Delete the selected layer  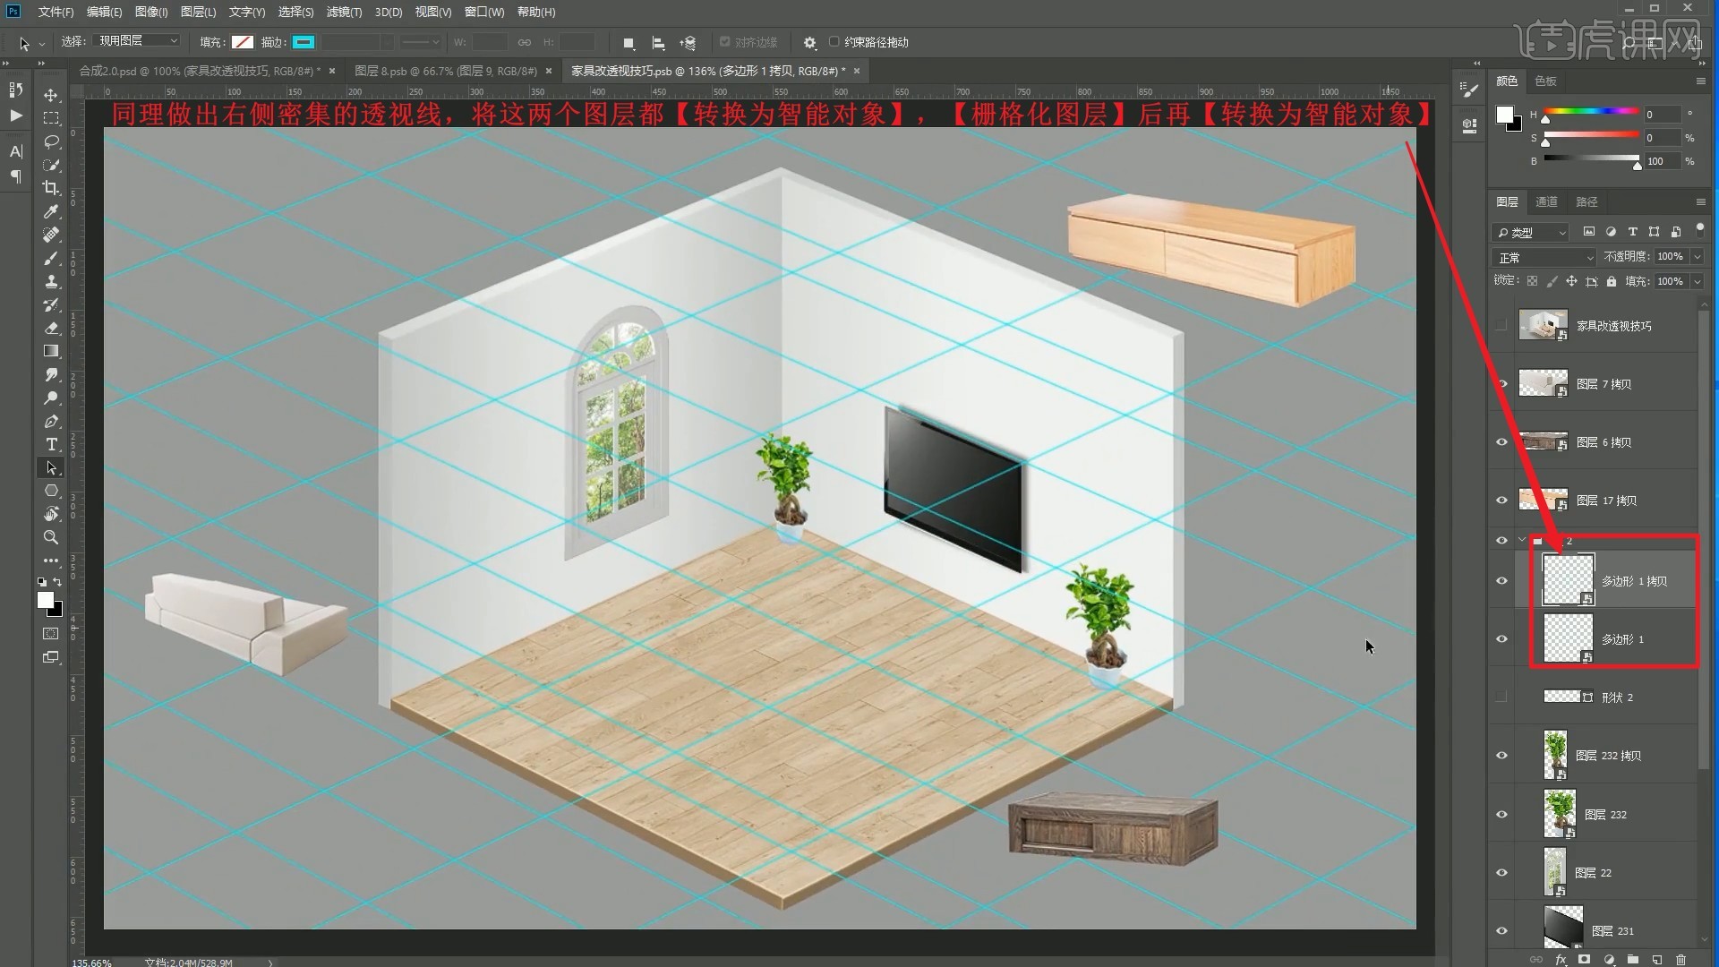(1681, 959)
